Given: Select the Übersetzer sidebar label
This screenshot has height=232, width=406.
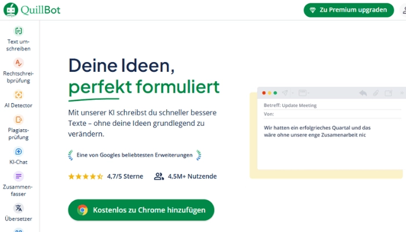Looking at the screenshot, I should tap(19, 219).
